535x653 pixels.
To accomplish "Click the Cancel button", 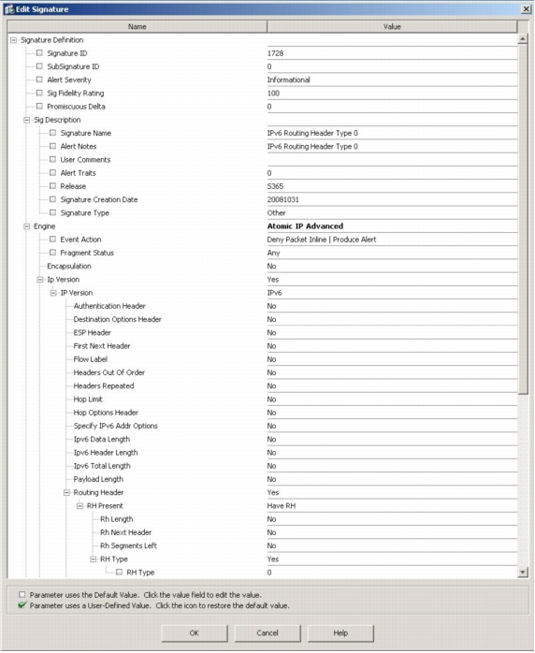I will (267, 633).
